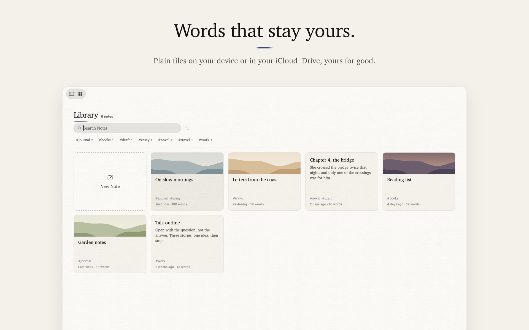Click #books tag on Reading list card

(393, 198)
